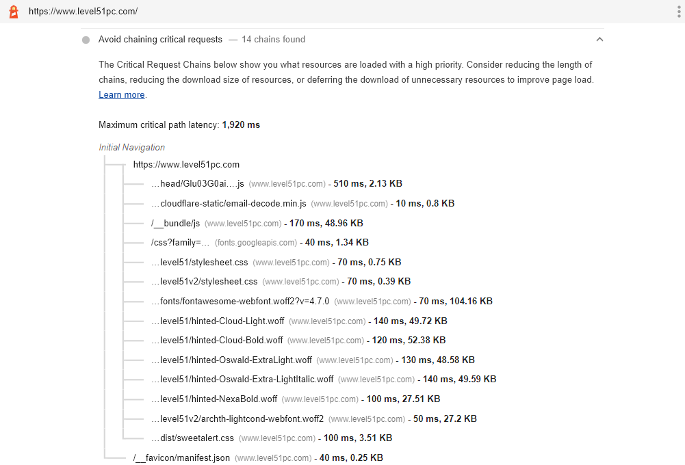Viewport: 685px width, 465px height.
Task: Select the fonts.googleapis.com css request
Action: pos(181,243)
